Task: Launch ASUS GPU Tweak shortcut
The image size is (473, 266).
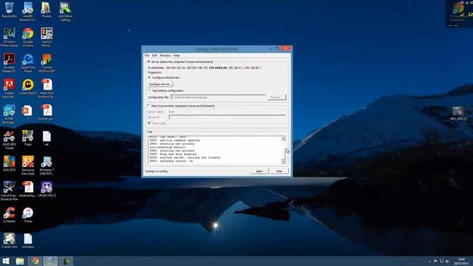Action: point(10,140)
